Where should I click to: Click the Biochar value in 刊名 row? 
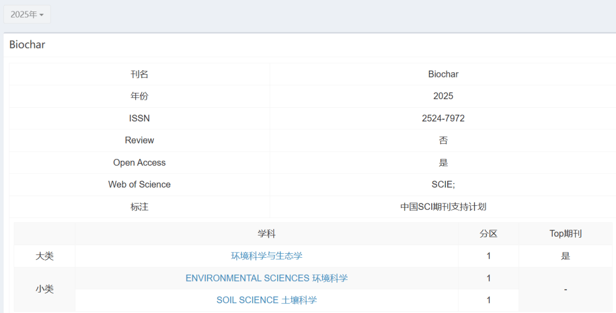(x=443, y=74)
